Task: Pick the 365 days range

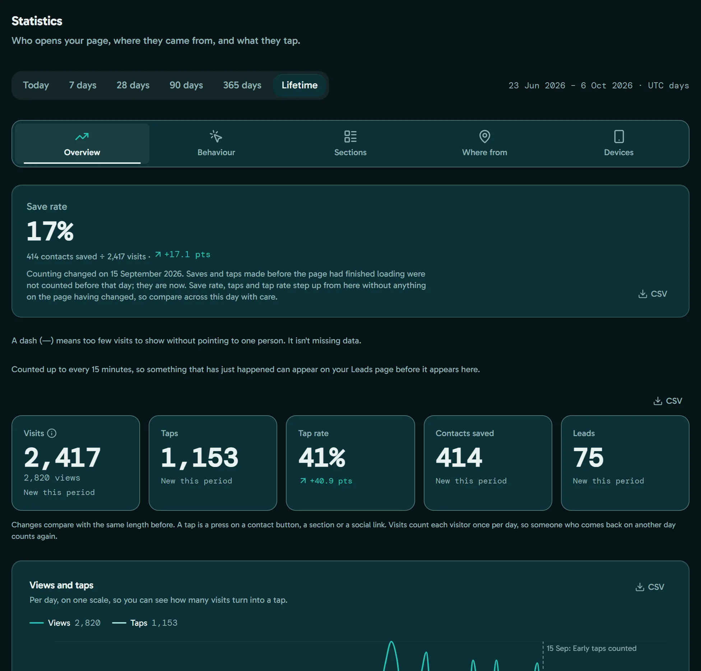Action: [242, 85]
